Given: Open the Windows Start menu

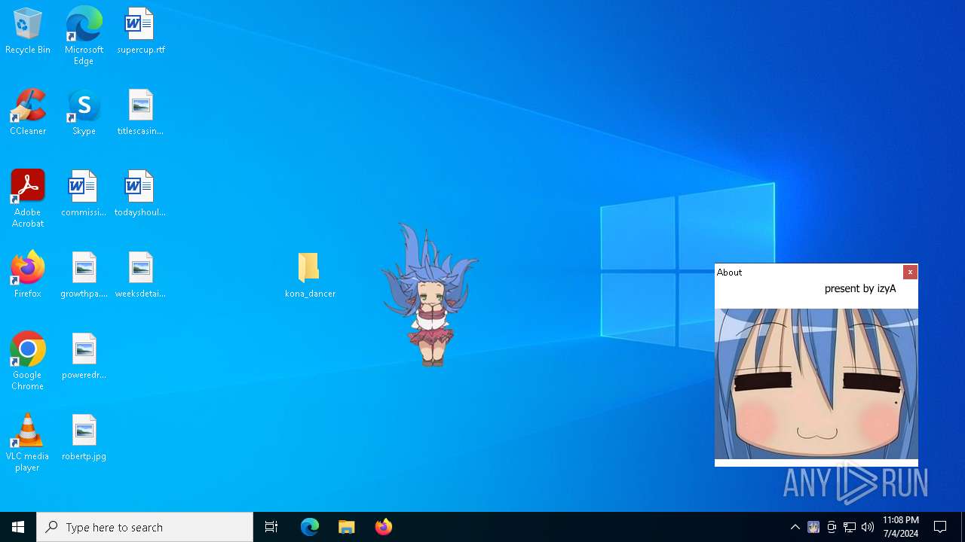Looking at the screenshot, I should pyautogui.click(x=18, y=527).
